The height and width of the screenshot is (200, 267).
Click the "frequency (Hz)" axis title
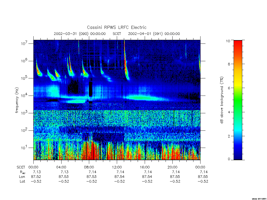(17, 100)
